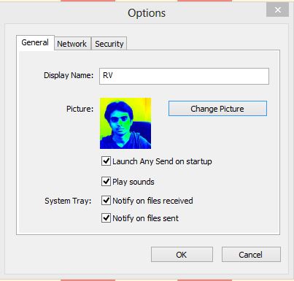The height and width of the screenshot is (281, 294).
Task: Click the profile picture thumbnail
Action: [125, 123]
